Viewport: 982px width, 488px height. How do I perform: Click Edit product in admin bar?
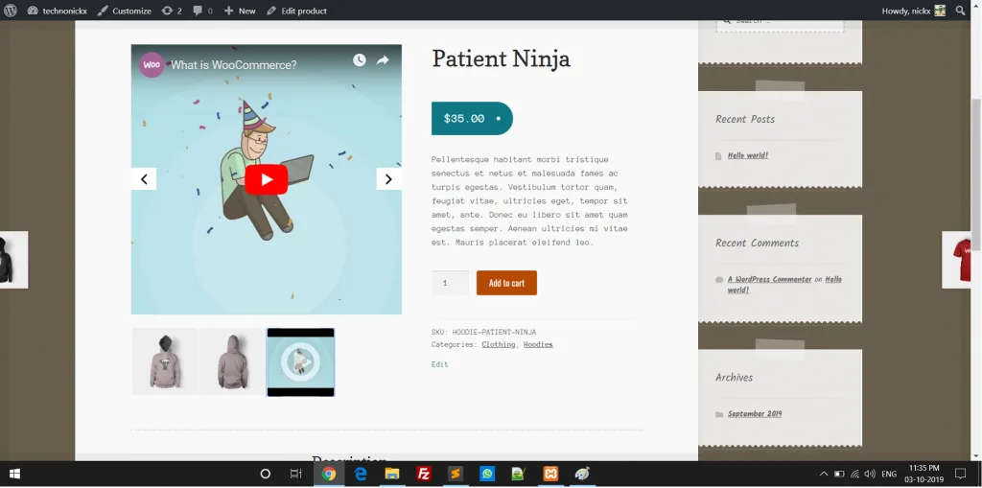click(296, 11)
